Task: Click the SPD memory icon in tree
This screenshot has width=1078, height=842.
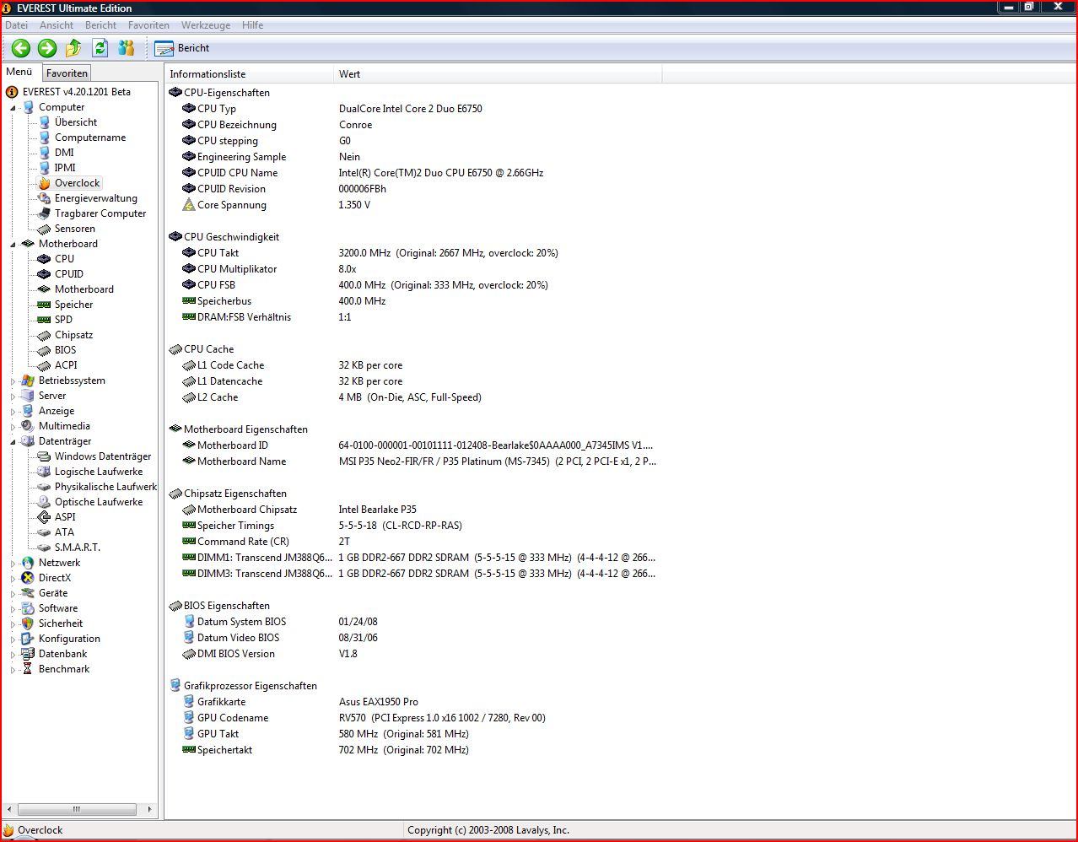Action: (45, 320)
